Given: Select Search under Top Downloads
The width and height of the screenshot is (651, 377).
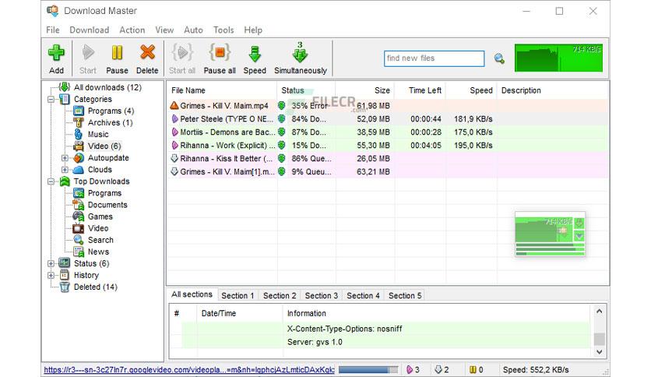Looking at the screenshot, I should 100,240.
